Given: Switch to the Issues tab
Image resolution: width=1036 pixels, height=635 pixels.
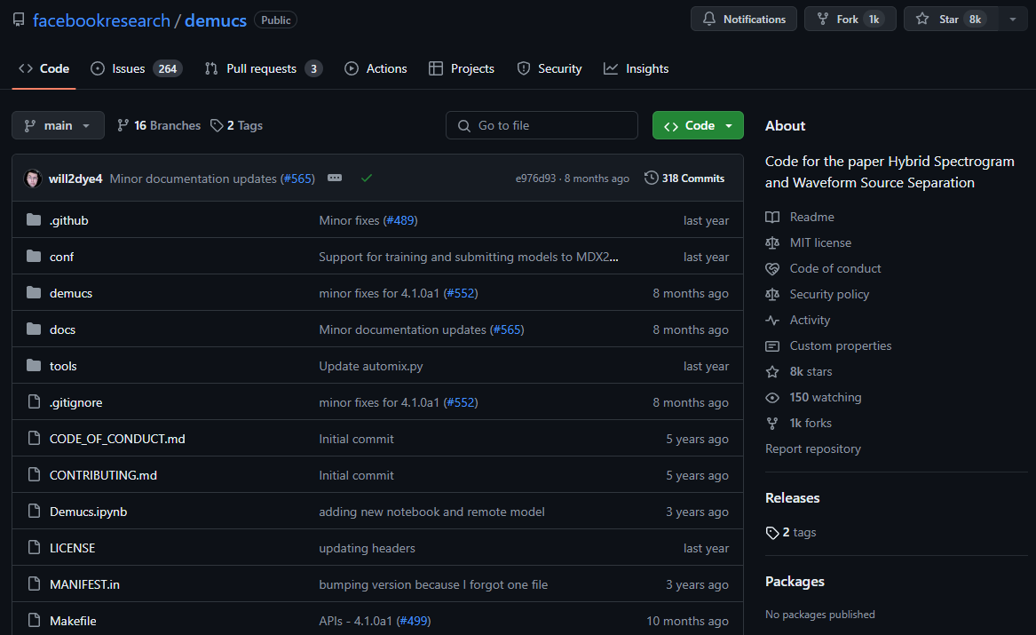Looking at the screenshot, I should 136,68.
